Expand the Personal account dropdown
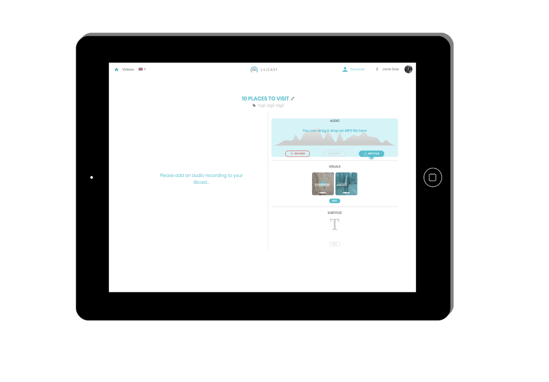The width and height of the screenshot is (549, 382). tap(376, 69)
